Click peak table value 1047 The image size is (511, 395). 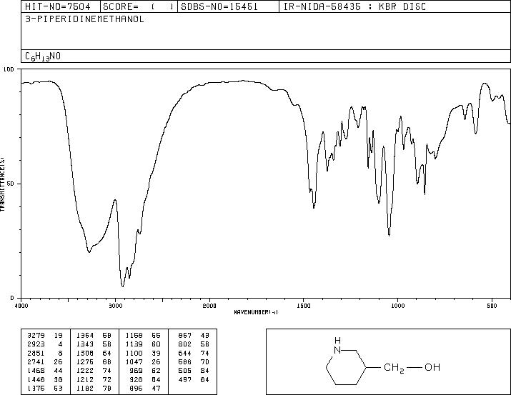(x=134, y=361)
